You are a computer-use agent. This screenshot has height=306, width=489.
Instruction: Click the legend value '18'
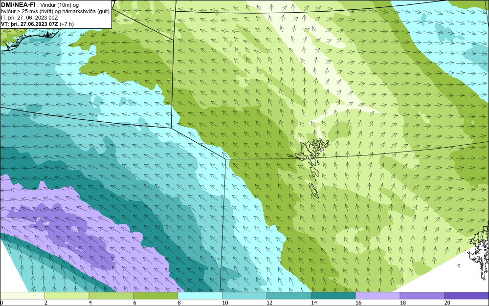402,303
